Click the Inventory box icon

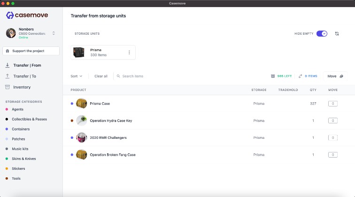coord(8,87)
